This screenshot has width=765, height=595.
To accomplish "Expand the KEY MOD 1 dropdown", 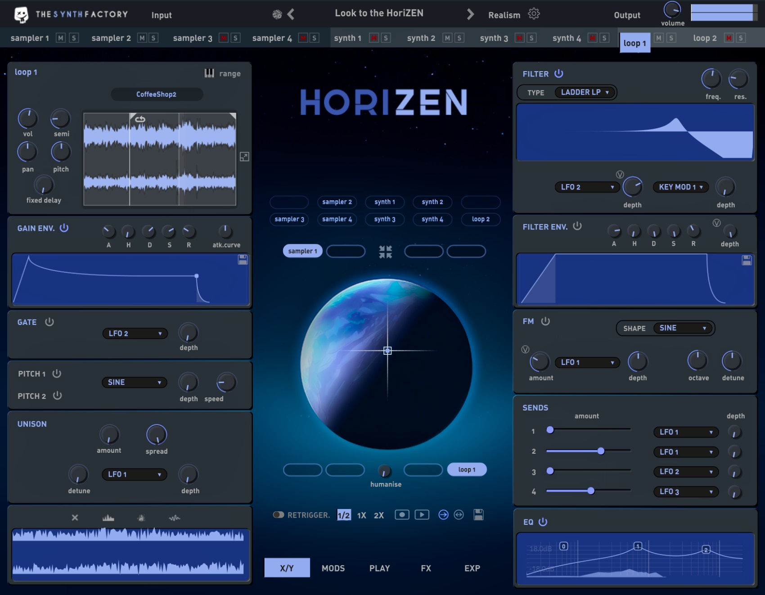I will click(680, 187).
